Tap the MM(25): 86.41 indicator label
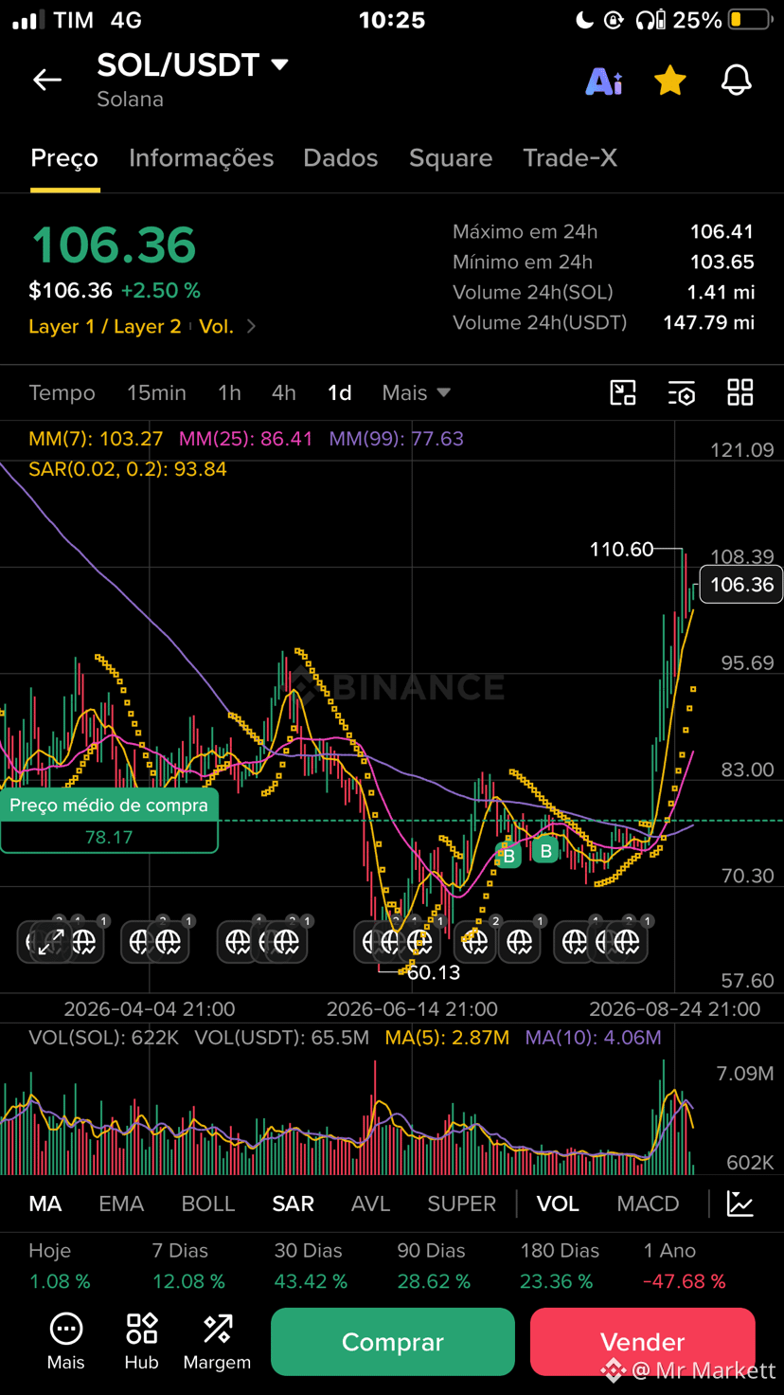This screenshot has width=784, height=1395. (x=245, y=439)
